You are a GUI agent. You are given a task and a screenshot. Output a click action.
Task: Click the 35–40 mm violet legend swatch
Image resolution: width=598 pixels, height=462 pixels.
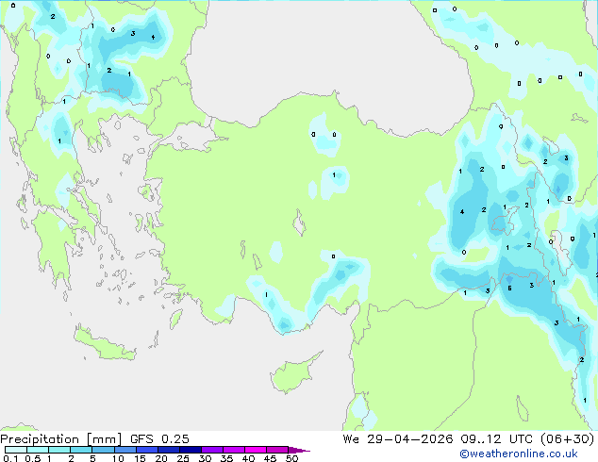(233, 450)
